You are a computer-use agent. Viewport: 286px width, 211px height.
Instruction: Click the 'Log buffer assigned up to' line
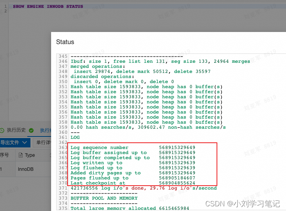133,152
